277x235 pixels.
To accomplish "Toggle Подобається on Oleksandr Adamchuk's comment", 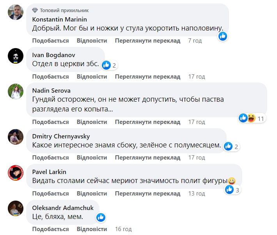I will [50, 229].
